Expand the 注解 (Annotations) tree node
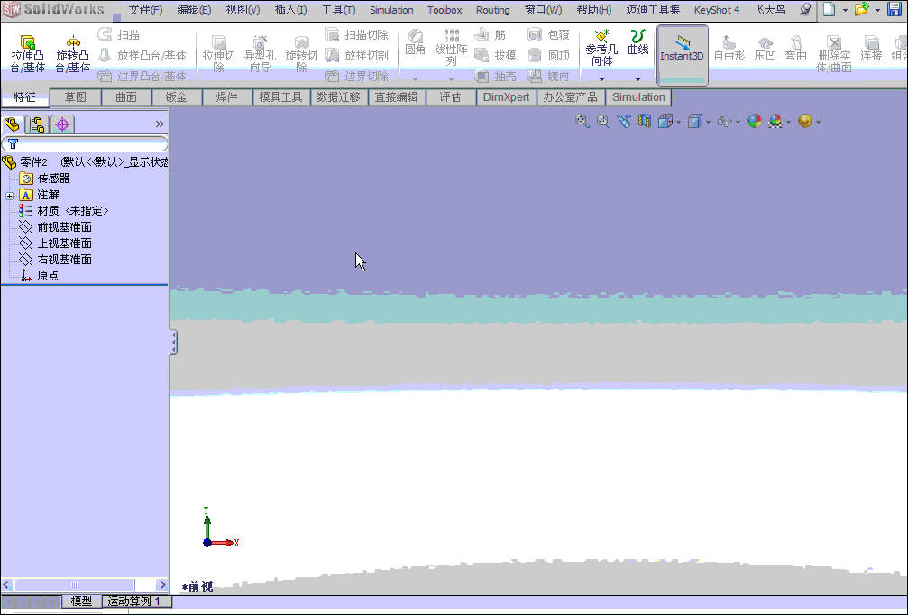Viewport: 908px width, 615px height. point(9,196)
